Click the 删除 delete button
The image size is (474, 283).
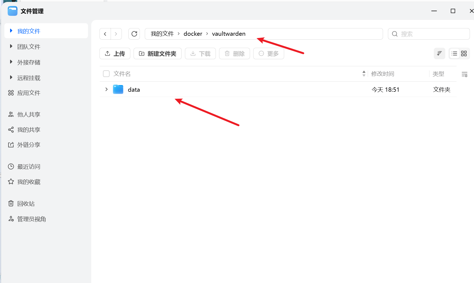[x=234, y=53]
